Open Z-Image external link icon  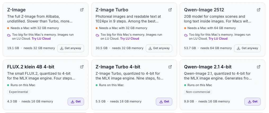(x=82, y=10)
